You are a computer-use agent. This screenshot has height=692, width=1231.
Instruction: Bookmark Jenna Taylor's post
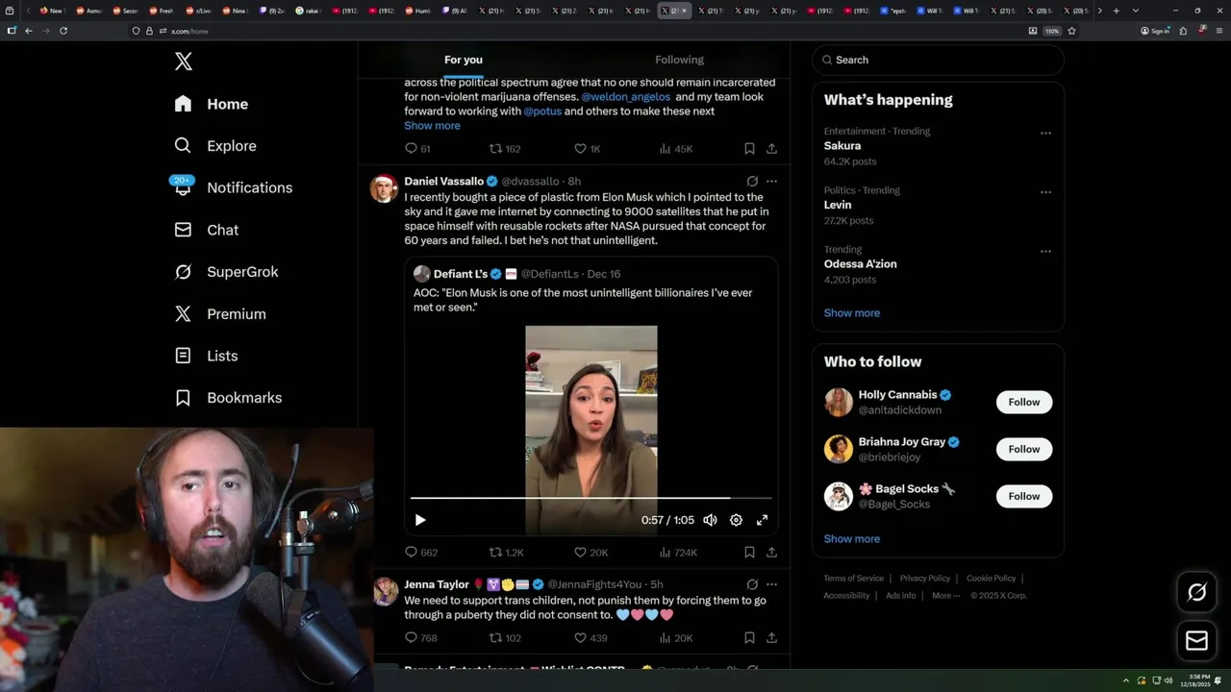pos(749,638)
